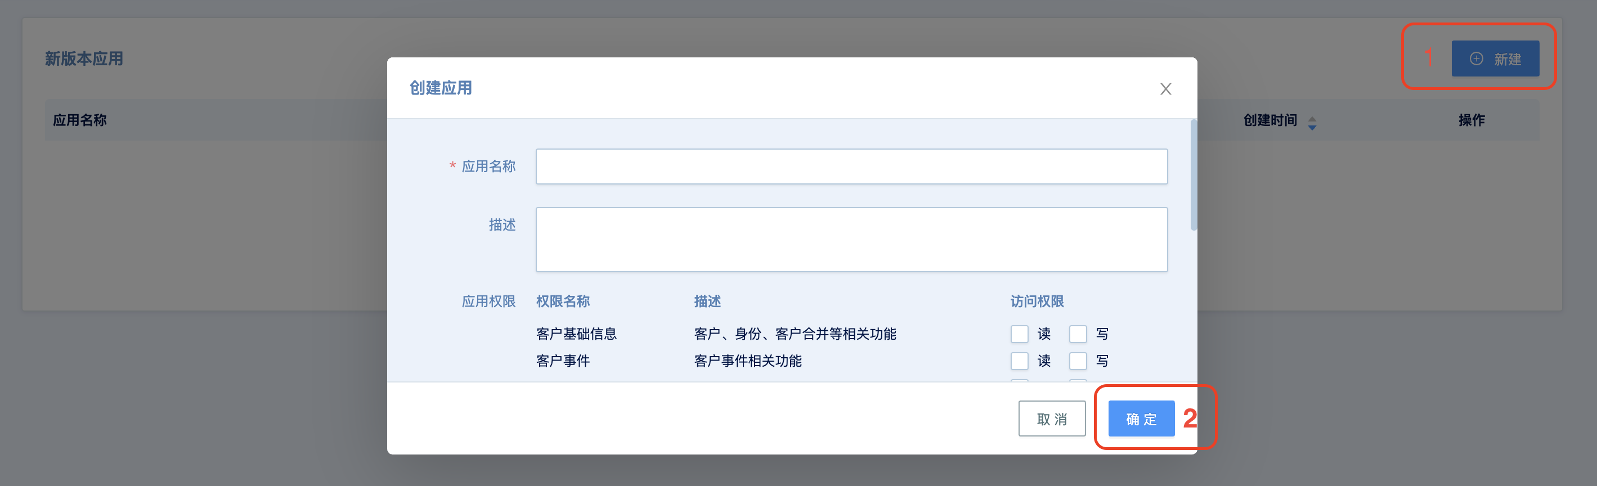Click the dialog's vertical scrollbar thumb
The width and height of the screenshot is (1597, 486).
pyautogui.click(x=1193, y=175)
